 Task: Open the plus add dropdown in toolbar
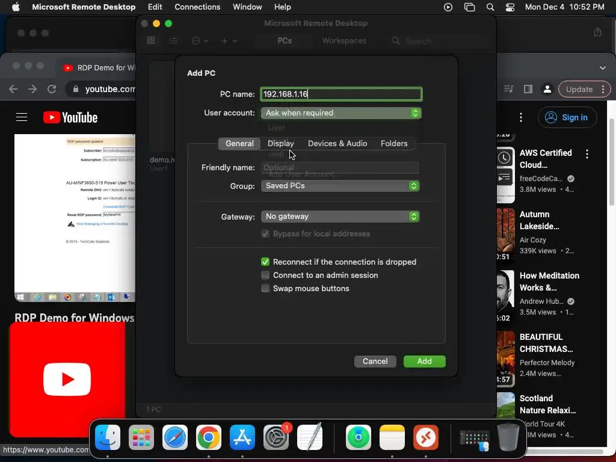[229, 40]
